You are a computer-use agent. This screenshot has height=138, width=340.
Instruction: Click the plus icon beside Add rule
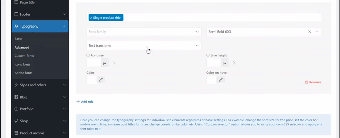(78, 101)
